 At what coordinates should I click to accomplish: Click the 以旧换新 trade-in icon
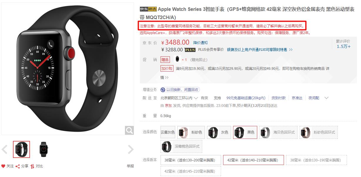pos(163,90)
